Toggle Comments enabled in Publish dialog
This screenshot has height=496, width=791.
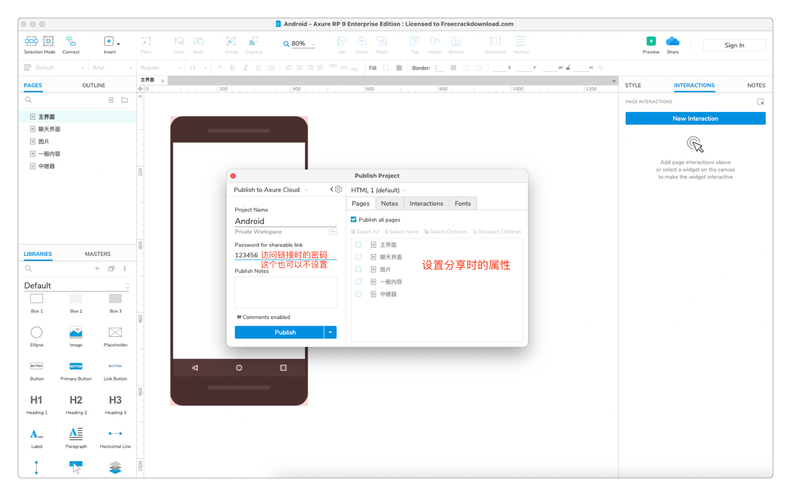263,317
